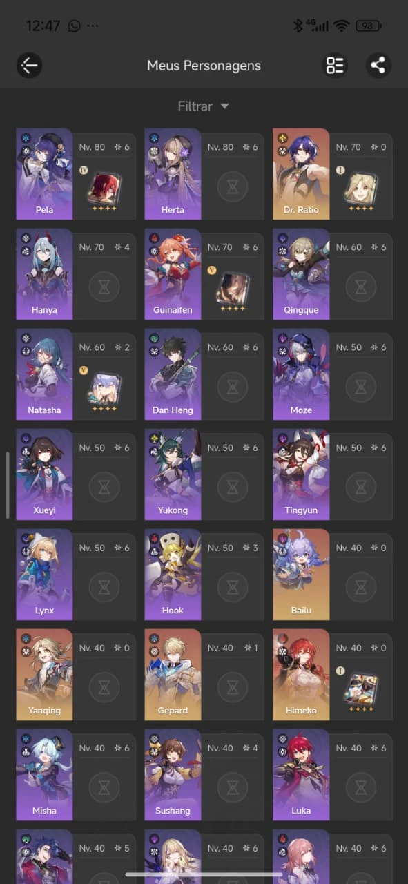Screen dimensions: 408x884
Task: Select the Gepard character card
Action: (x=204, y=675)
